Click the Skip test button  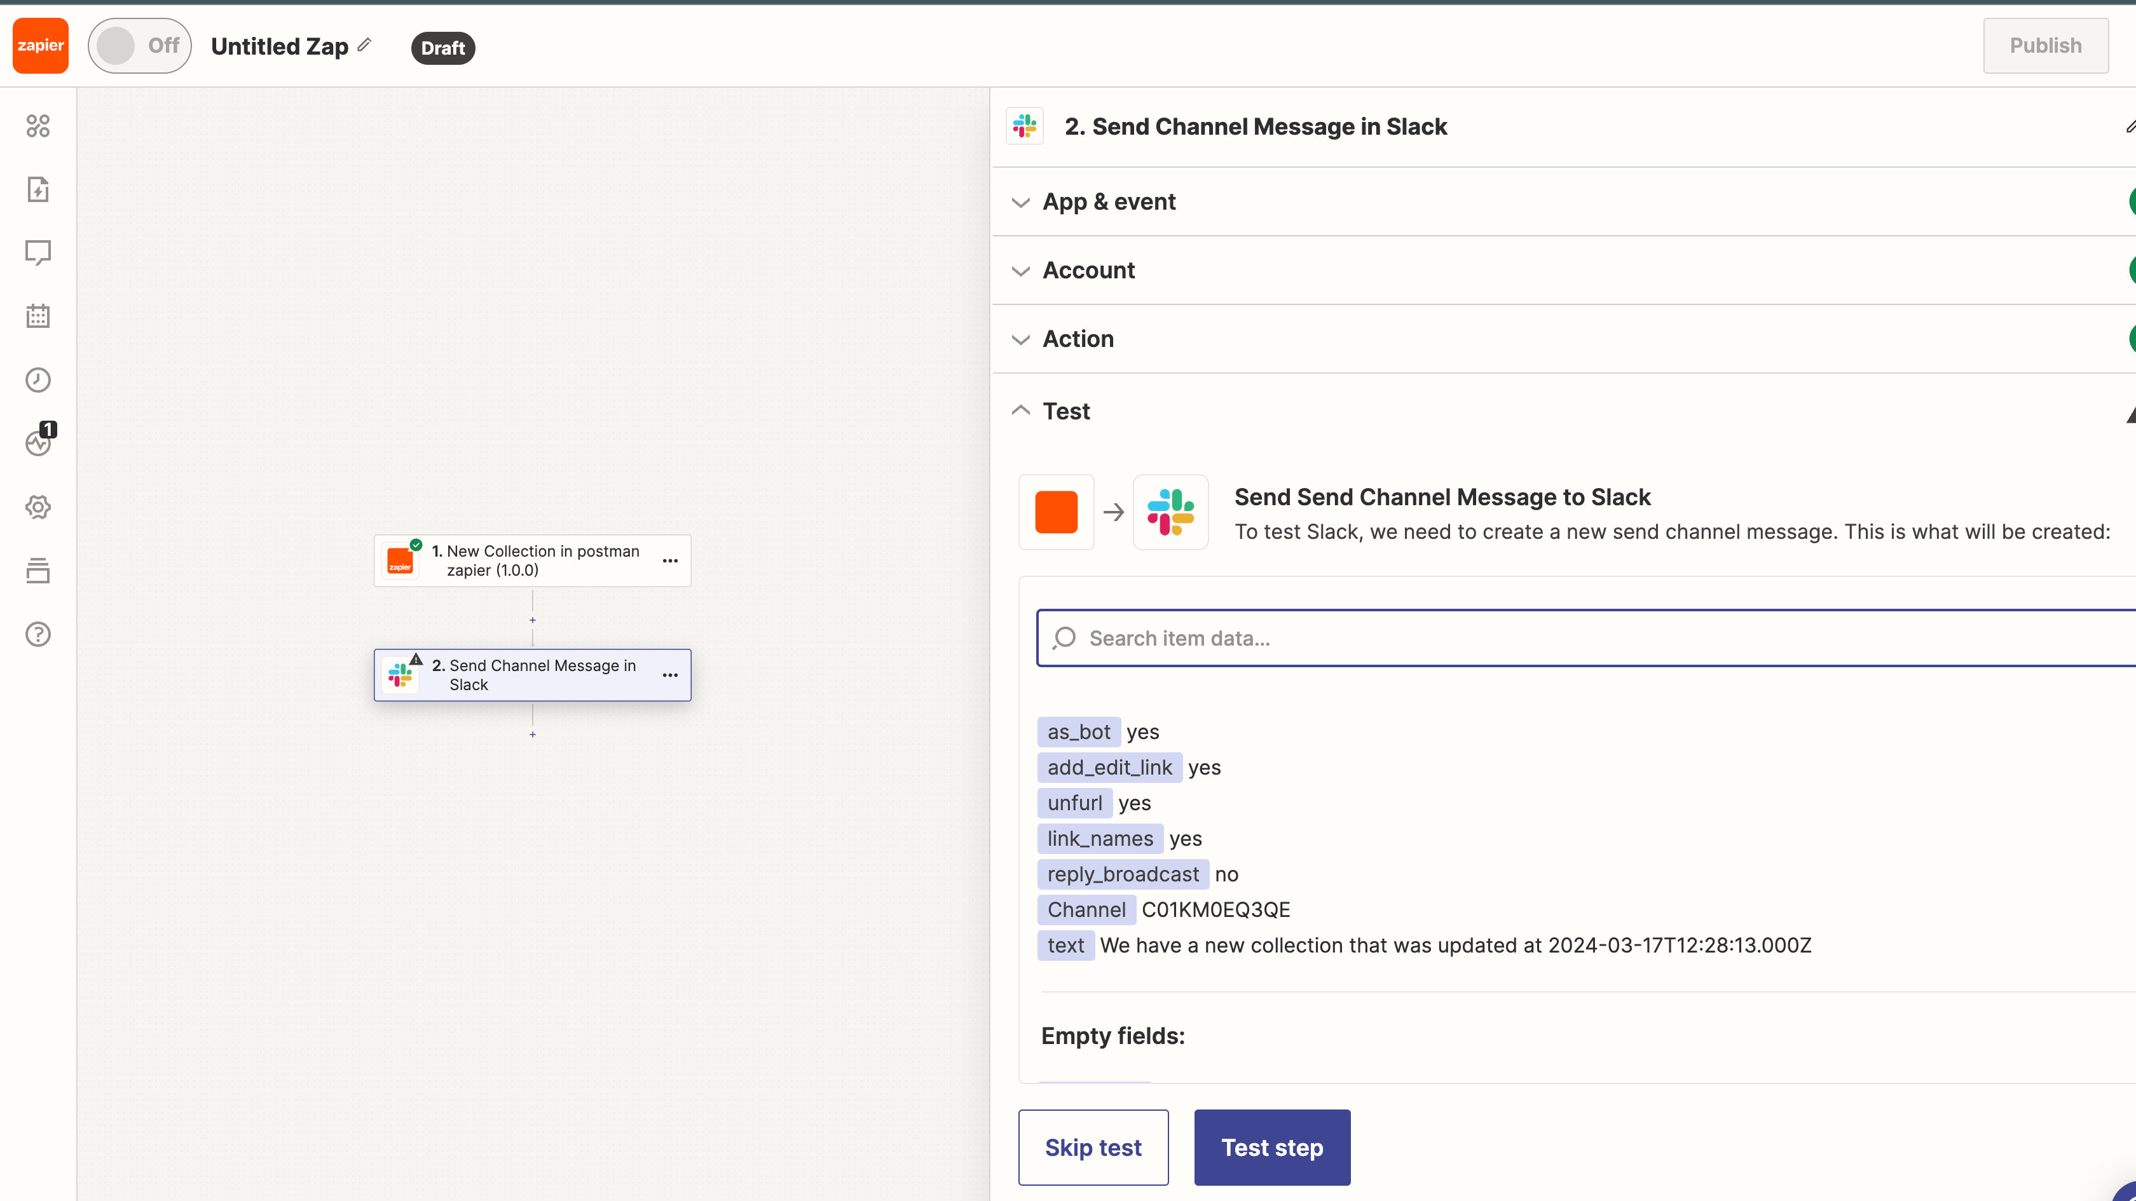pos(1093,1147)
